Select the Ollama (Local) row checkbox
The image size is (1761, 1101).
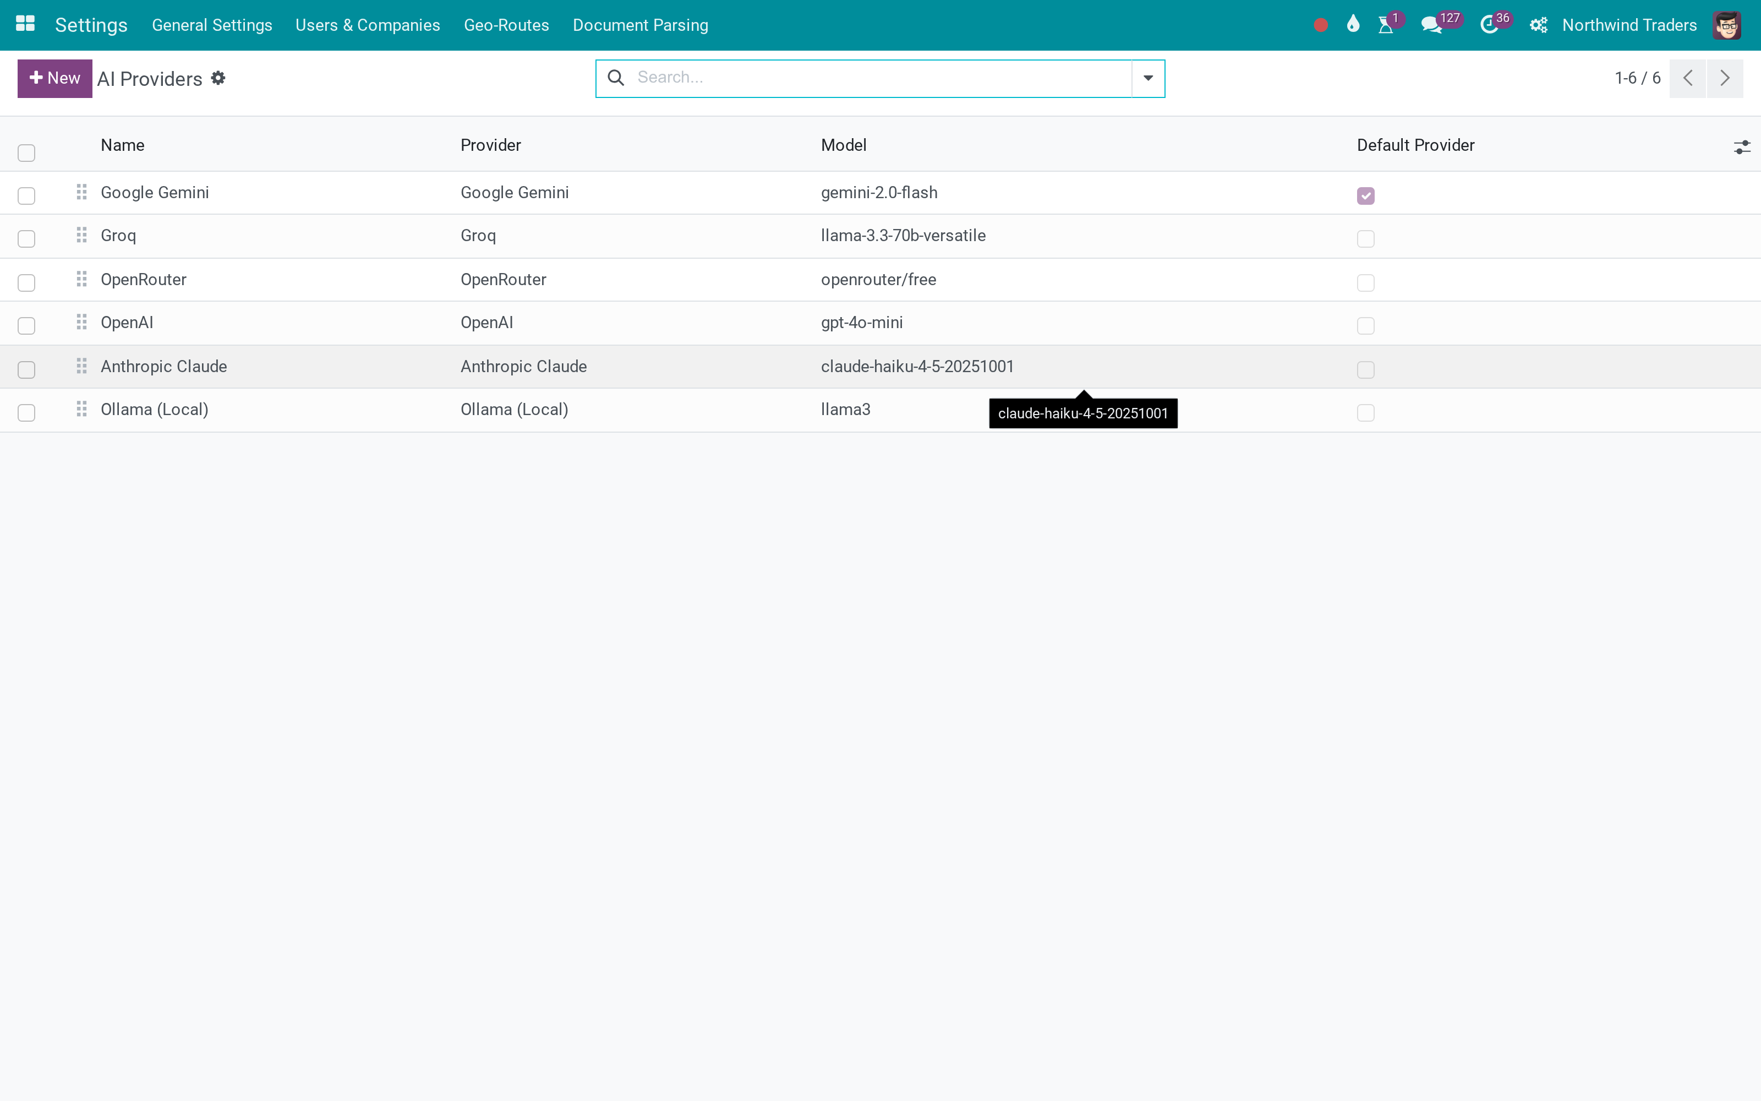point(26,413)
